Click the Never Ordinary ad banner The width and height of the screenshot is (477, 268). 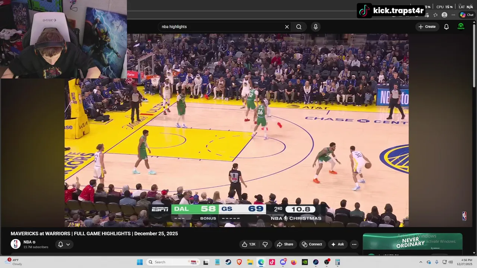coord(413,242)
